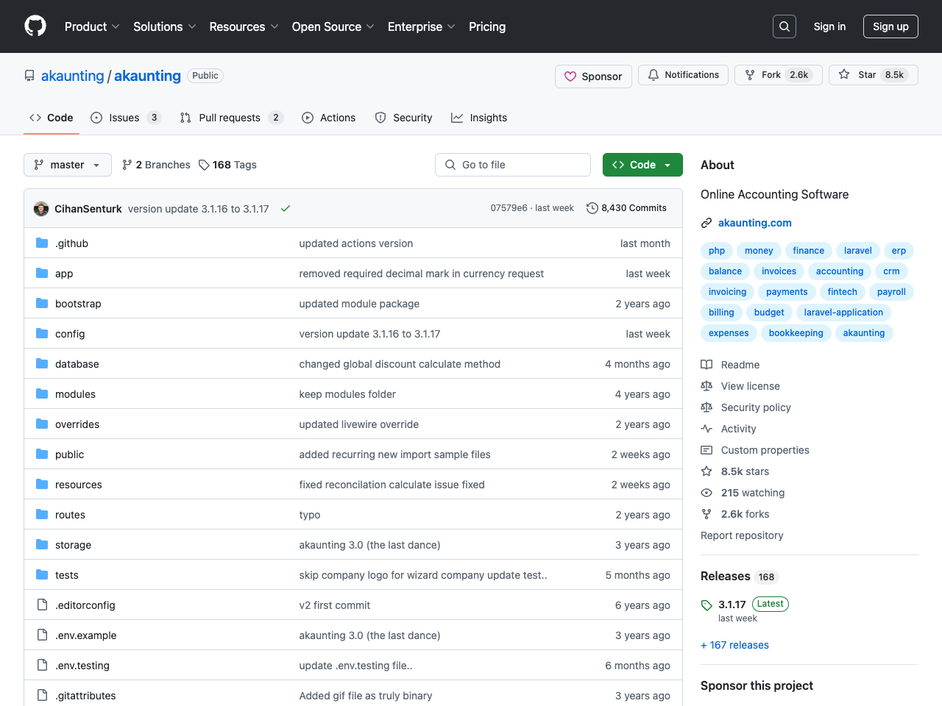Select the green check status icon on commit

click(x=286, y=209)
